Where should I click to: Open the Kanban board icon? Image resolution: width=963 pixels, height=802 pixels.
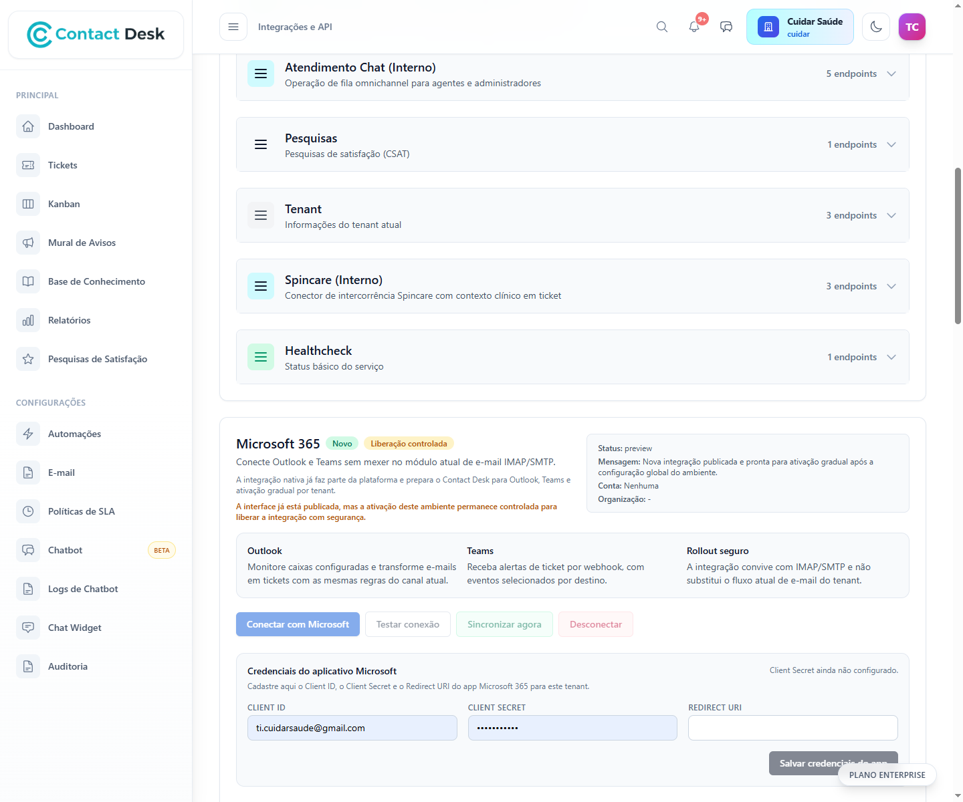[x=28, y=204]
